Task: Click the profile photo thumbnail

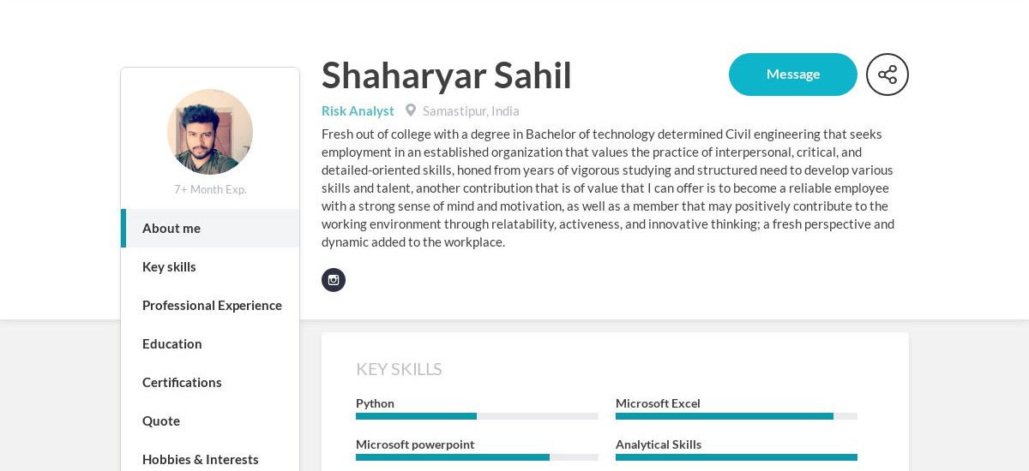Action: 210,132
